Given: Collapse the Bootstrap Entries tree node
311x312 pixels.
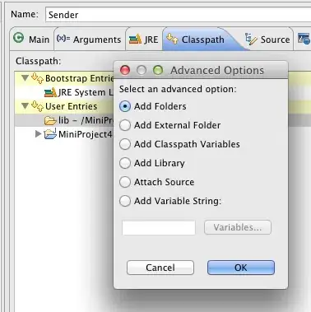Looking at the screenshot, I should pyautogui.click(x=26, y=78).
